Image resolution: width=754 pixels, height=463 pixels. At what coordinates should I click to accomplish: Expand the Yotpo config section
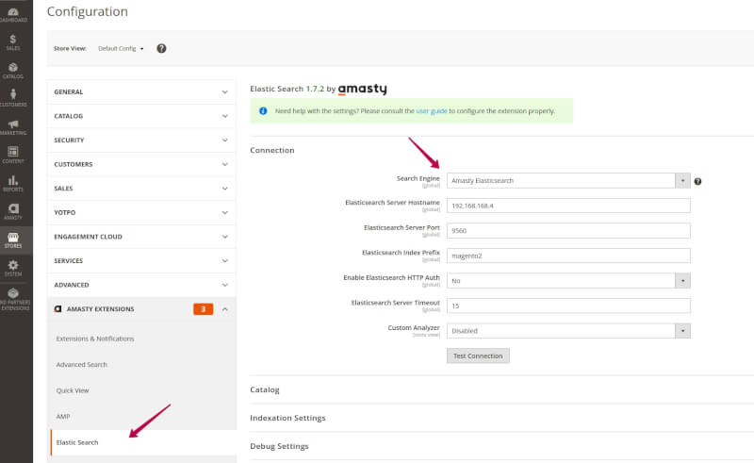pyautogui.click(x=141, y=212)
